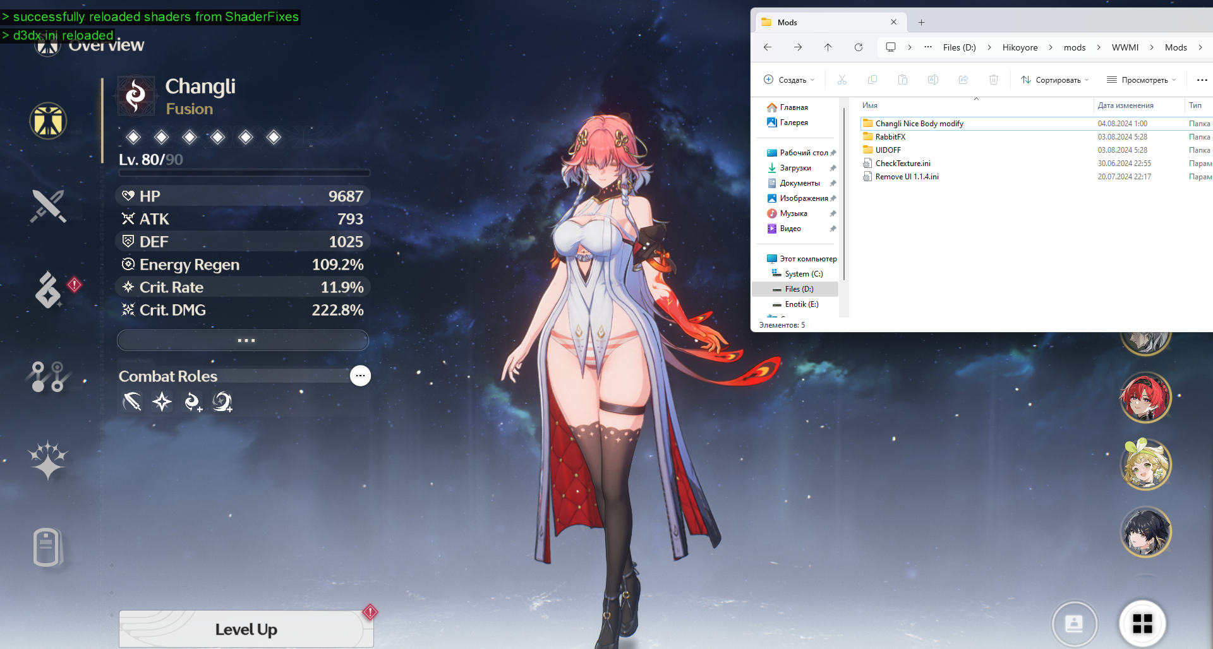Go forward in the Explorer window
Screen dimensions: 1213x649
[x=798, y=47]
